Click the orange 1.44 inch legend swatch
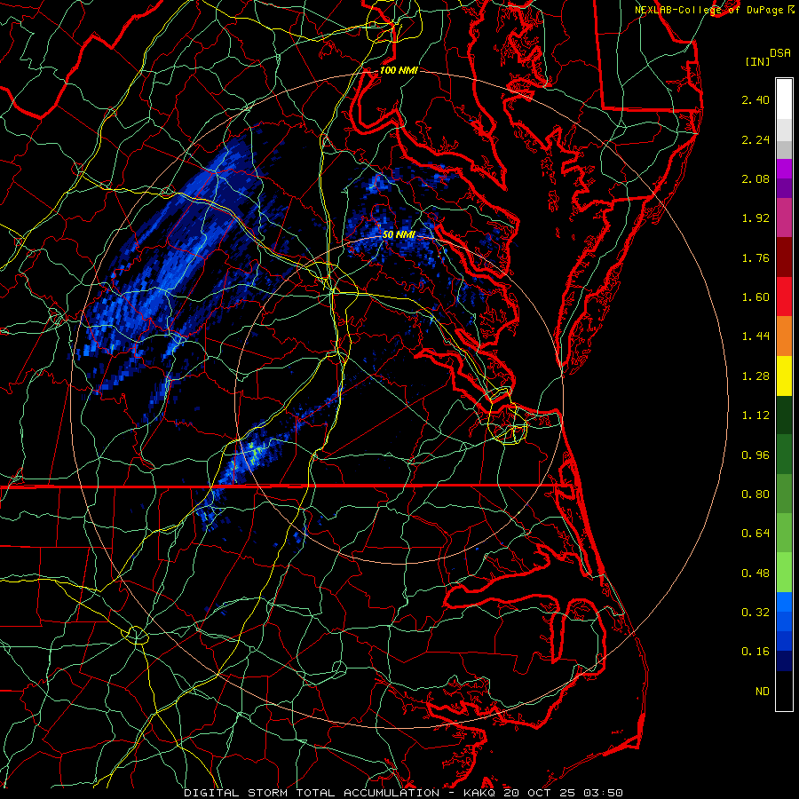The image size is (799, 799). coord(784,336)
